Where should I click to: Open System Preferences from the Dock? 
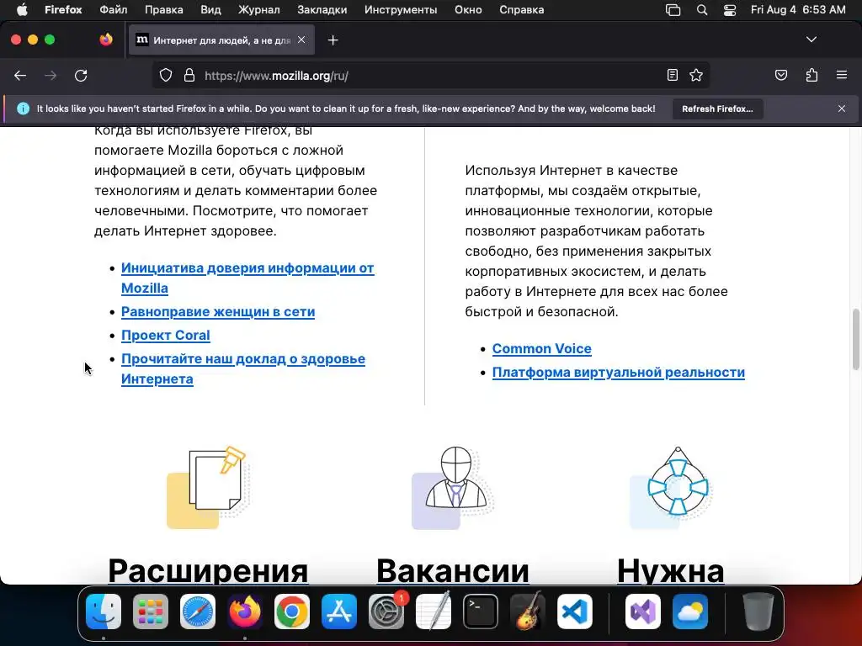(x=386, y=612)
